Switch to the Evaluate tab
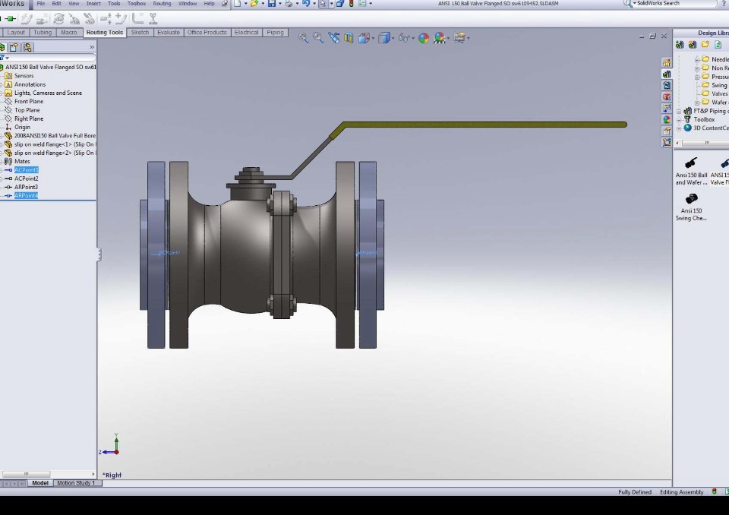The width and height of the screenshot is (729, 515). [x=169, y=33]
